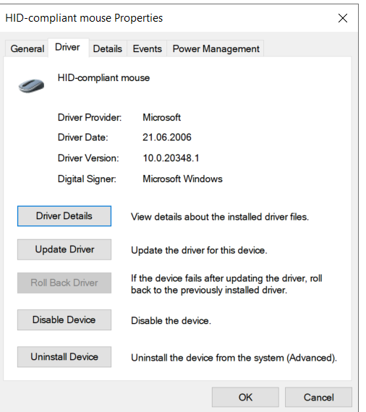
Task: Click the Uninstall Device button
Action: click(64, 357)
